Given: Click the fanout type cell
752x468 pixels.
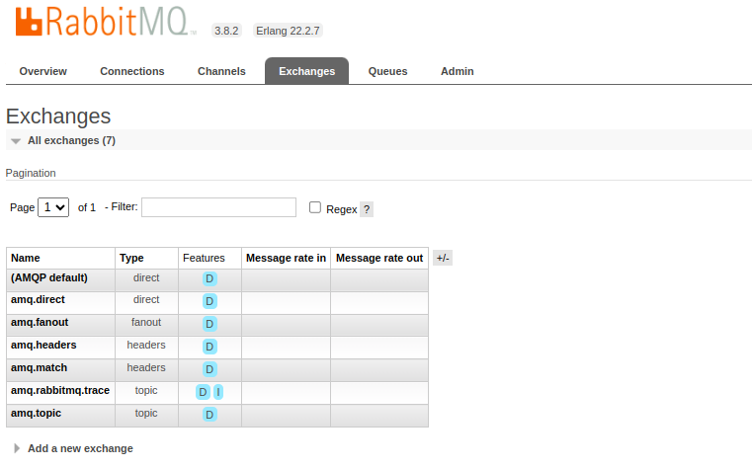Looking at the screenshot, I should 146,323.
